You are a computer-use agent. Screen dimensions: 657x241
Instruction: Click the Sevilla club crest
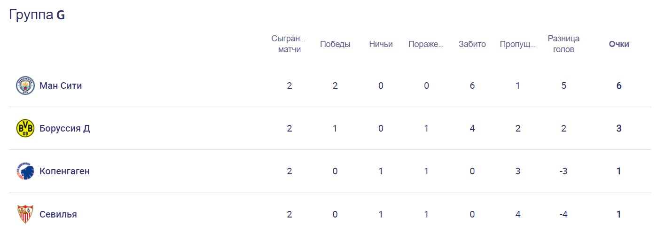[25, 214]
